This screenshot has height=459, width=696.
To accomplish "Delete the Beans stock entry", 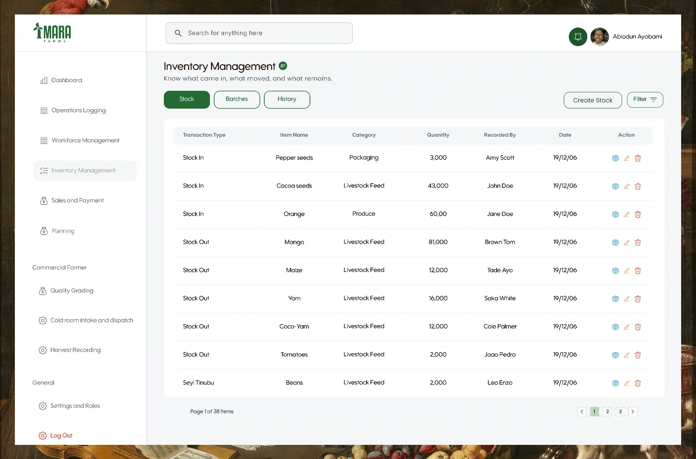I will tap(638, 383).
